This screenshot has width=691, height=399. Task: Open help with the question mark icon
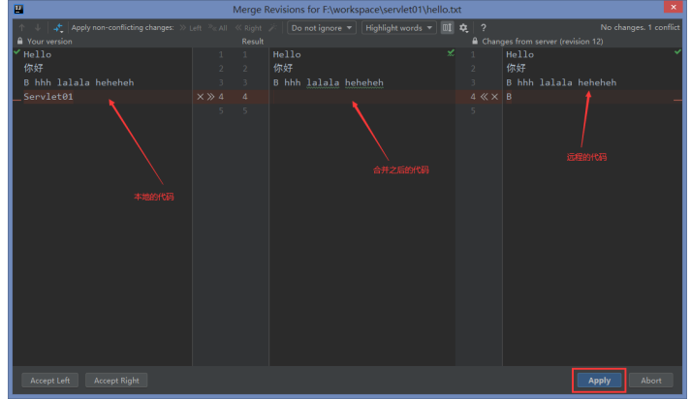(484, 28)
